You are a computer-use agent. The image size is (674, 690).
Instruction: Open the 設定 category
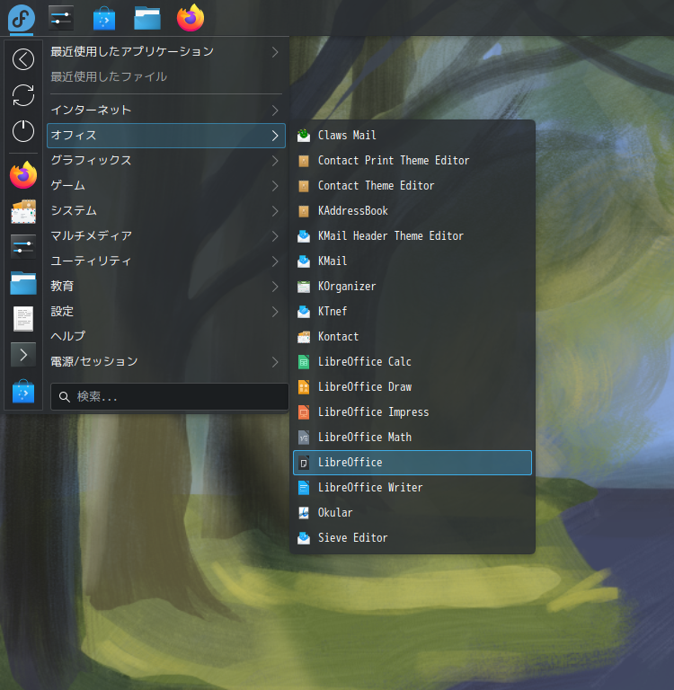click(x=166, y=312)
